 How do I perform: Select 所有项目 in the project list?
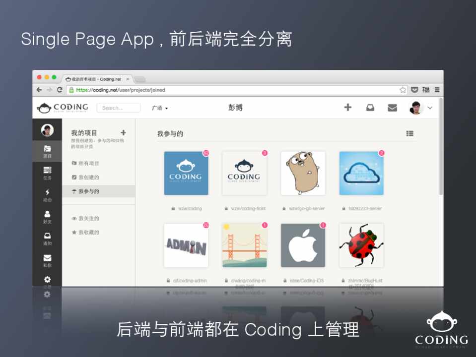tap(88, 163)
